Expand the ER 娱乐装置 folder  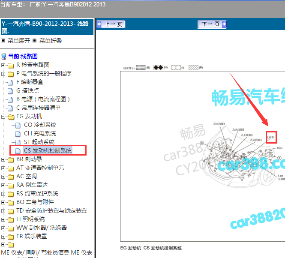pyautogui.click(x=3, y=237)
